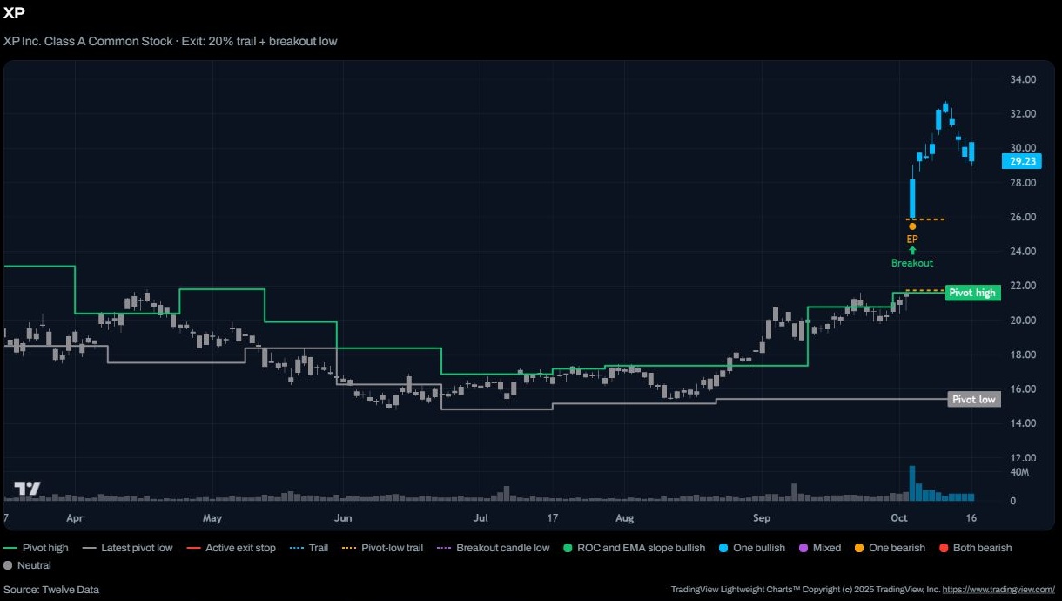1062x601 pixels.
Task: Click the Source: Twelve Data text
Action: (x=51, y=590)
